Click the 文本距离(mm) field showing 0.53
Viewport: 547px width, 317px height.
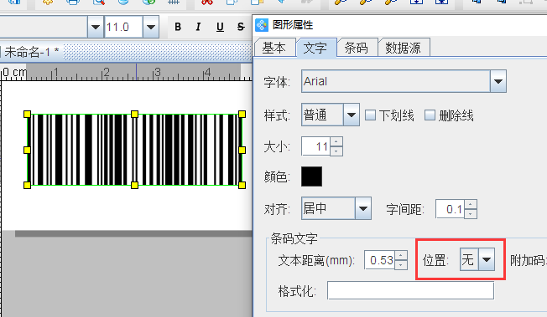pyautogui.click(x=379, y=260)
